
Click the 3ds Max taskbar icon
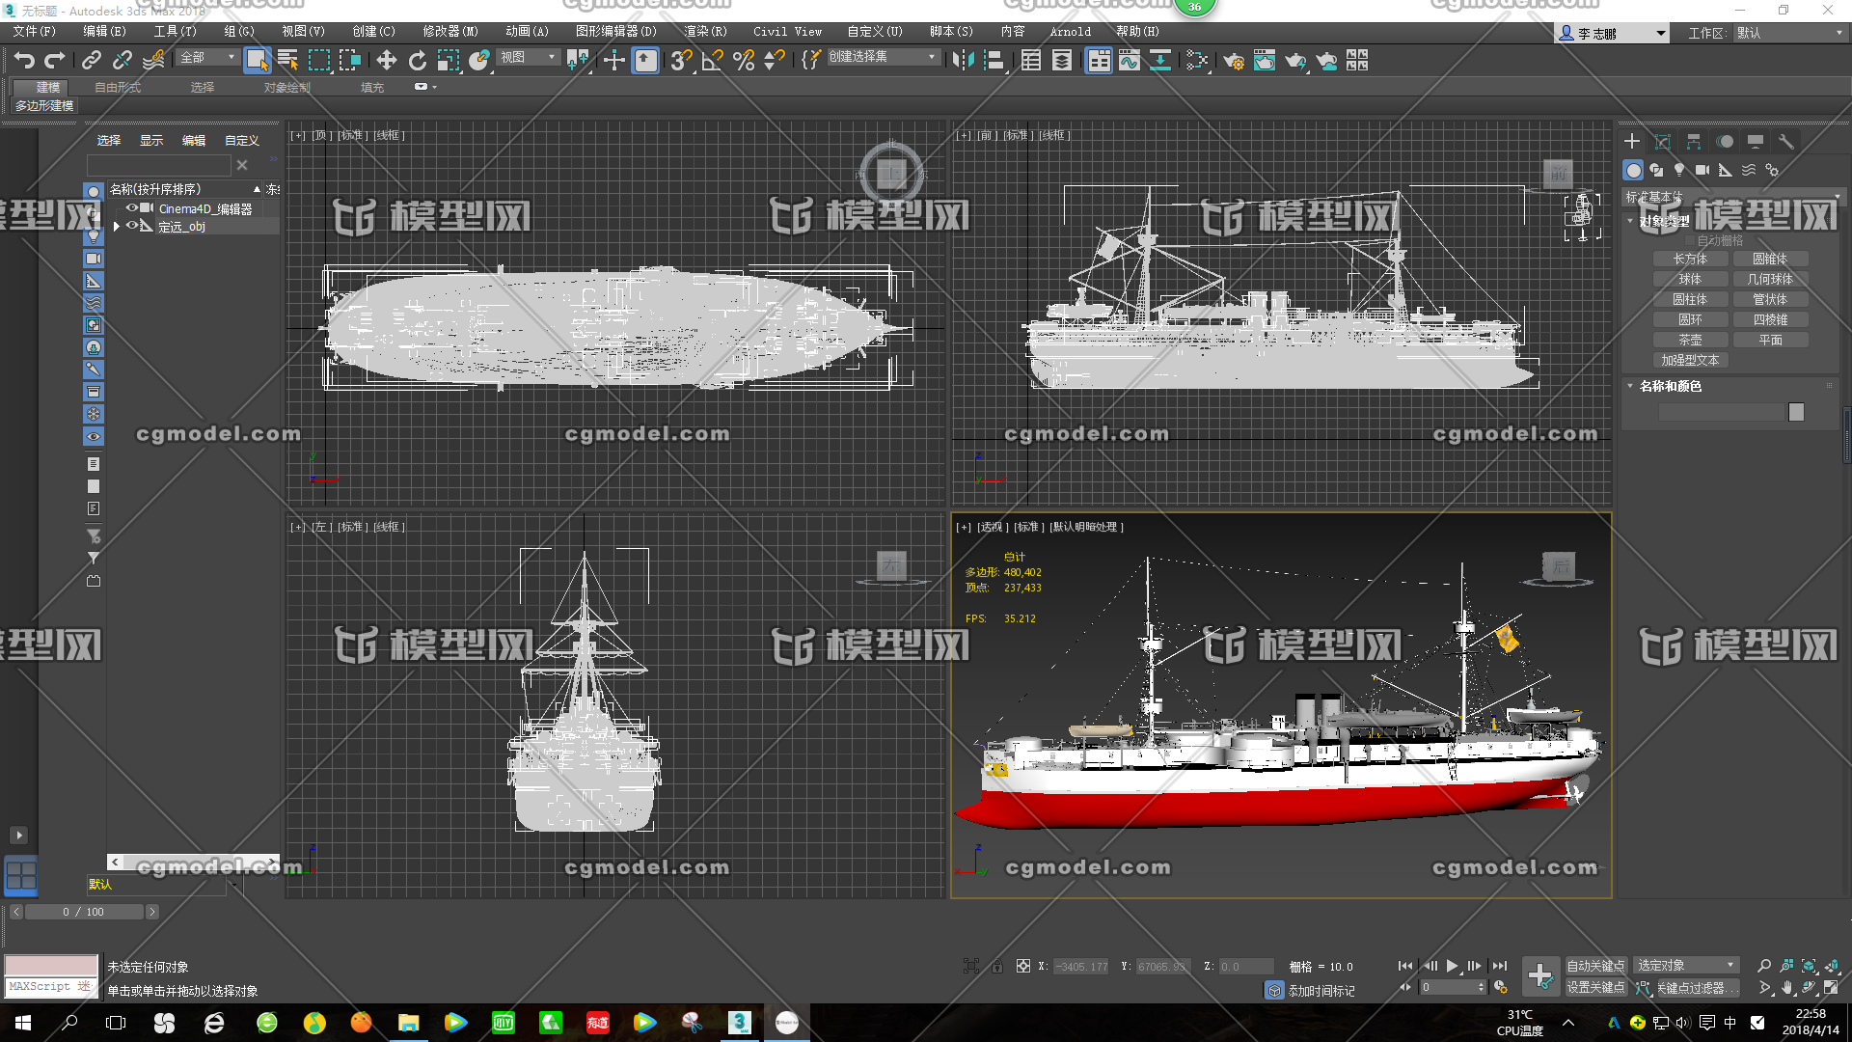point(740,1023)
